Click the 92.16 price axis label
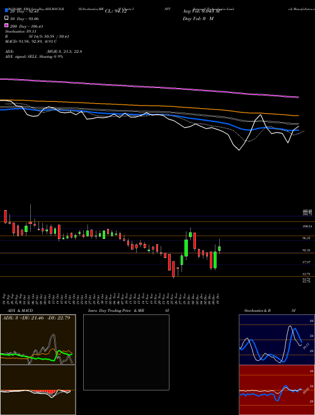The width and height of the screenshot is (315, 415). point(307,250)
